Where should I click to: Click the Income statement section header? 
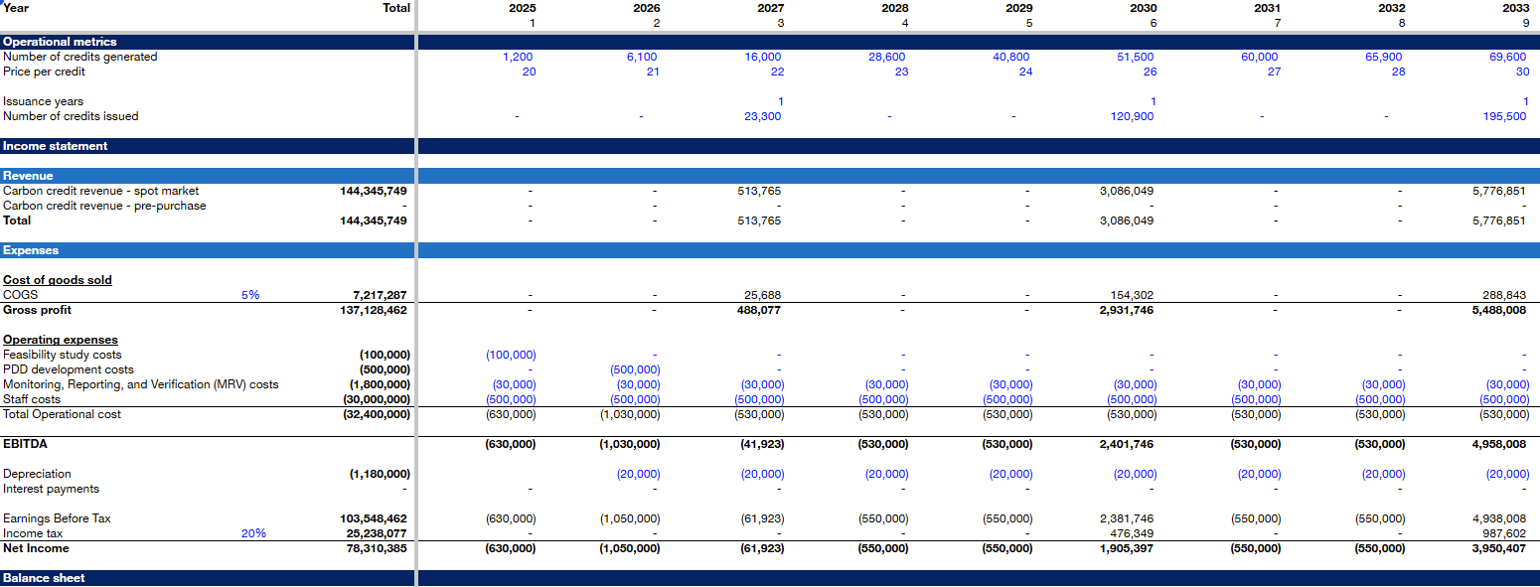[x=56, y=146]
